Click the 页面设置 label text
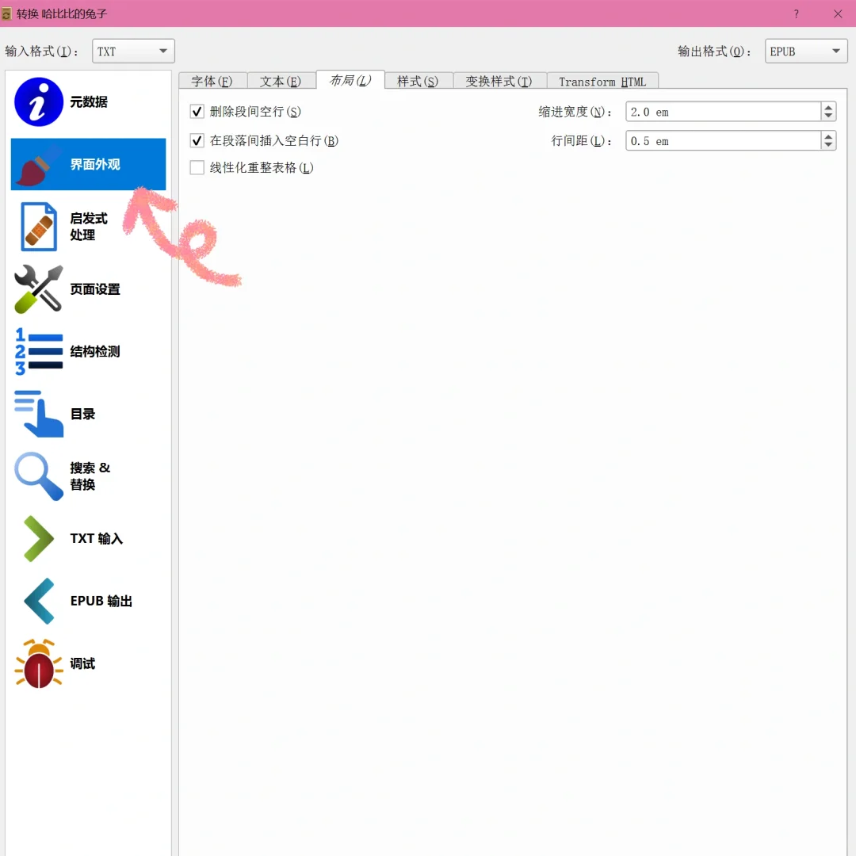Viewport: 856px width, 856px height. coord(95,289)
